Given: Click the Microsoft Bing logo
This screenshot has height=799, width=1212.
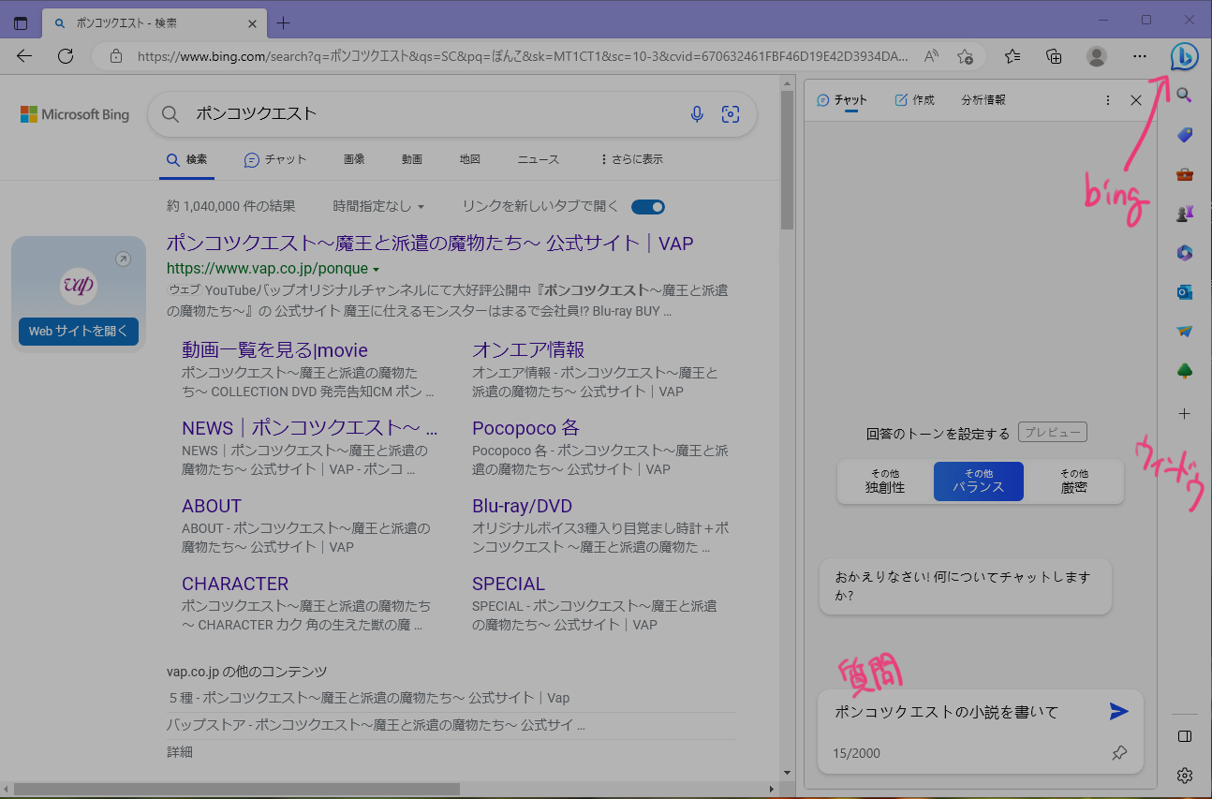Looking at the screenshot, I should pyautogui.click(x=75, y=114).
